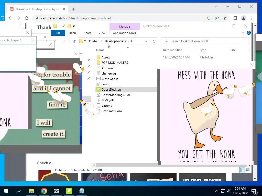The height and width of the screenshot is (196, 262).
Task: Go back in Chrome
Action: pos(10,18)
